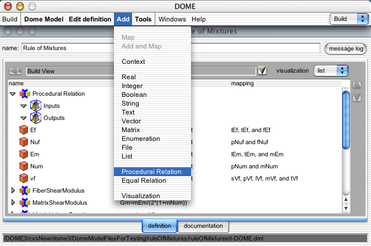Click the Procedural Relation tree icon
The width and height of the screenshot is (371, 246).
coord(25,94)
